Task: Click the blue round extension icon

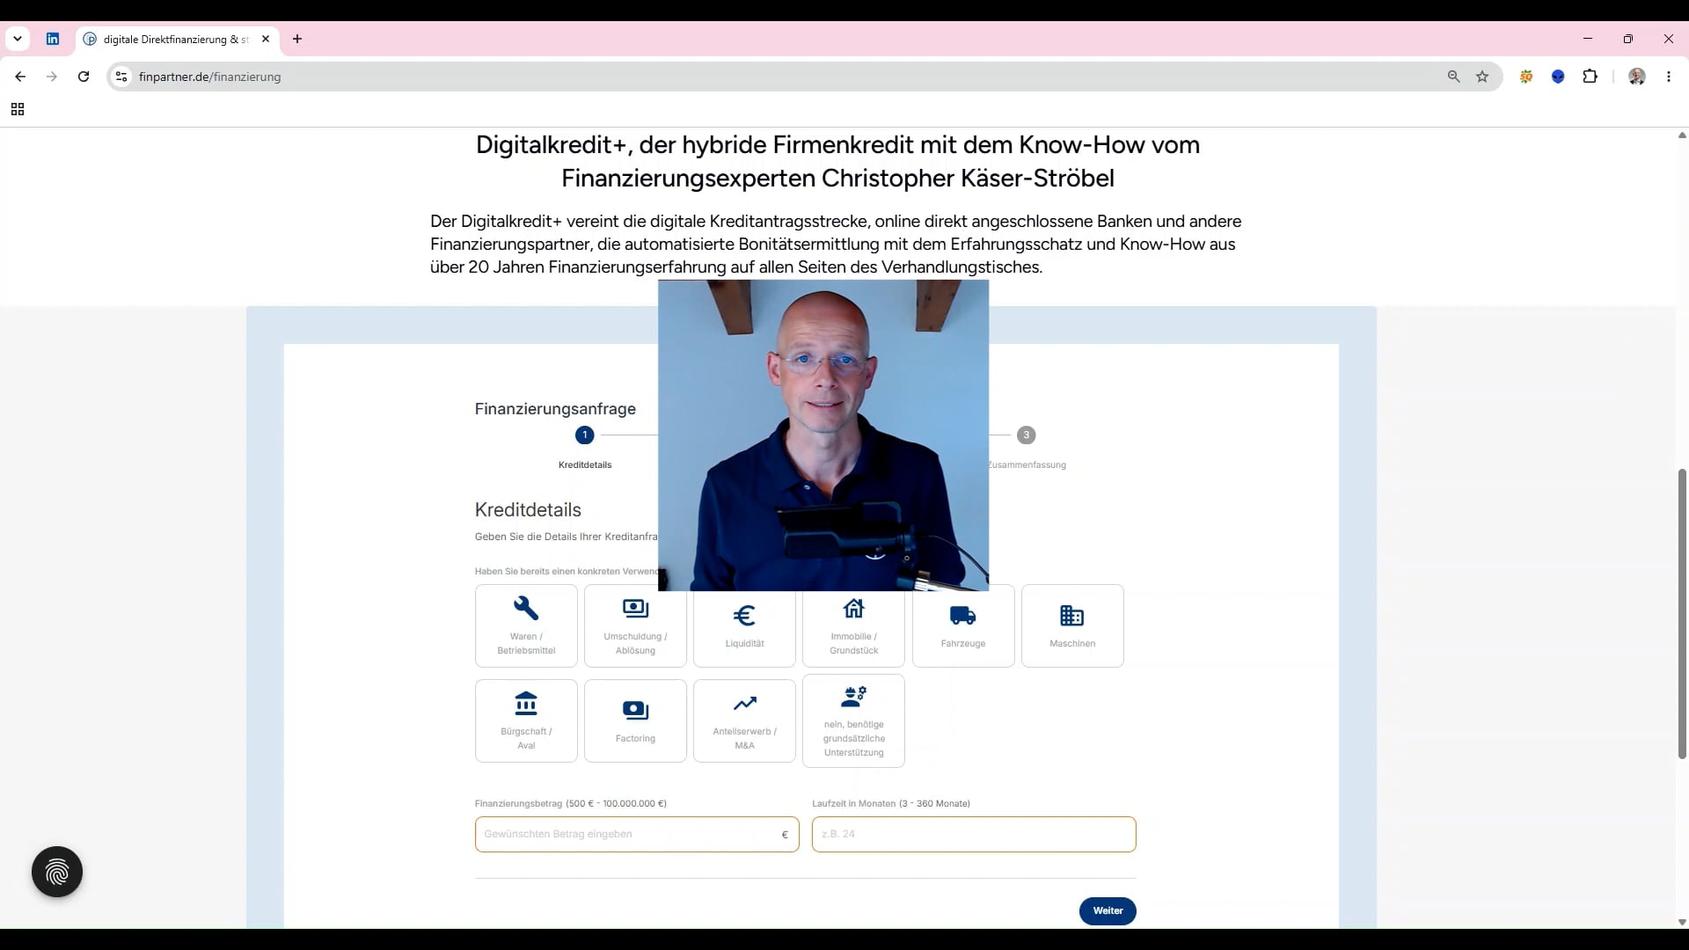Action: click(1558, 77)
